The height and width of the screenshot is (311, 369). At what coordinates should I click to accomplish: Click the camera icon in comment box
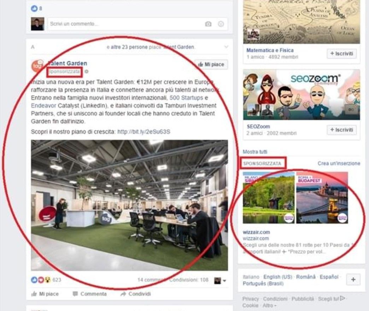point(208,24)
